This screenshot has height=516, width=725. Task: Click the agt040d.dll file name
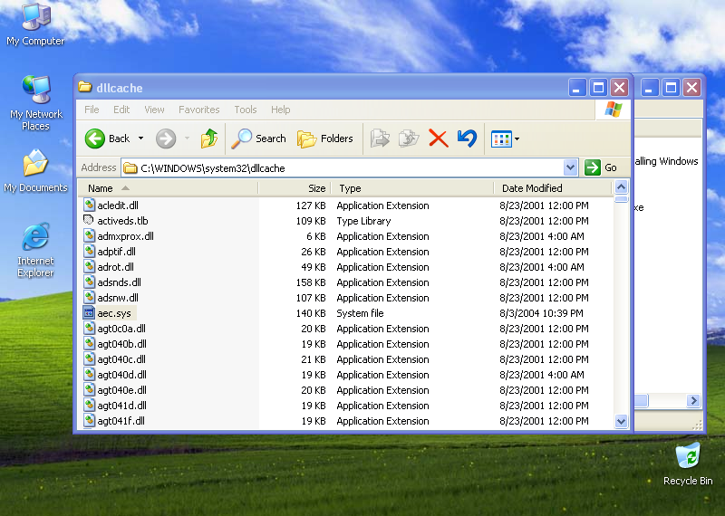click(x=121, y=375)
